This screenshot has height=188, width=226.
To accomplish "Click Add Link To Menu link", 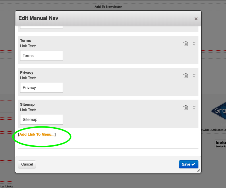I will click(x=37, y=134).
